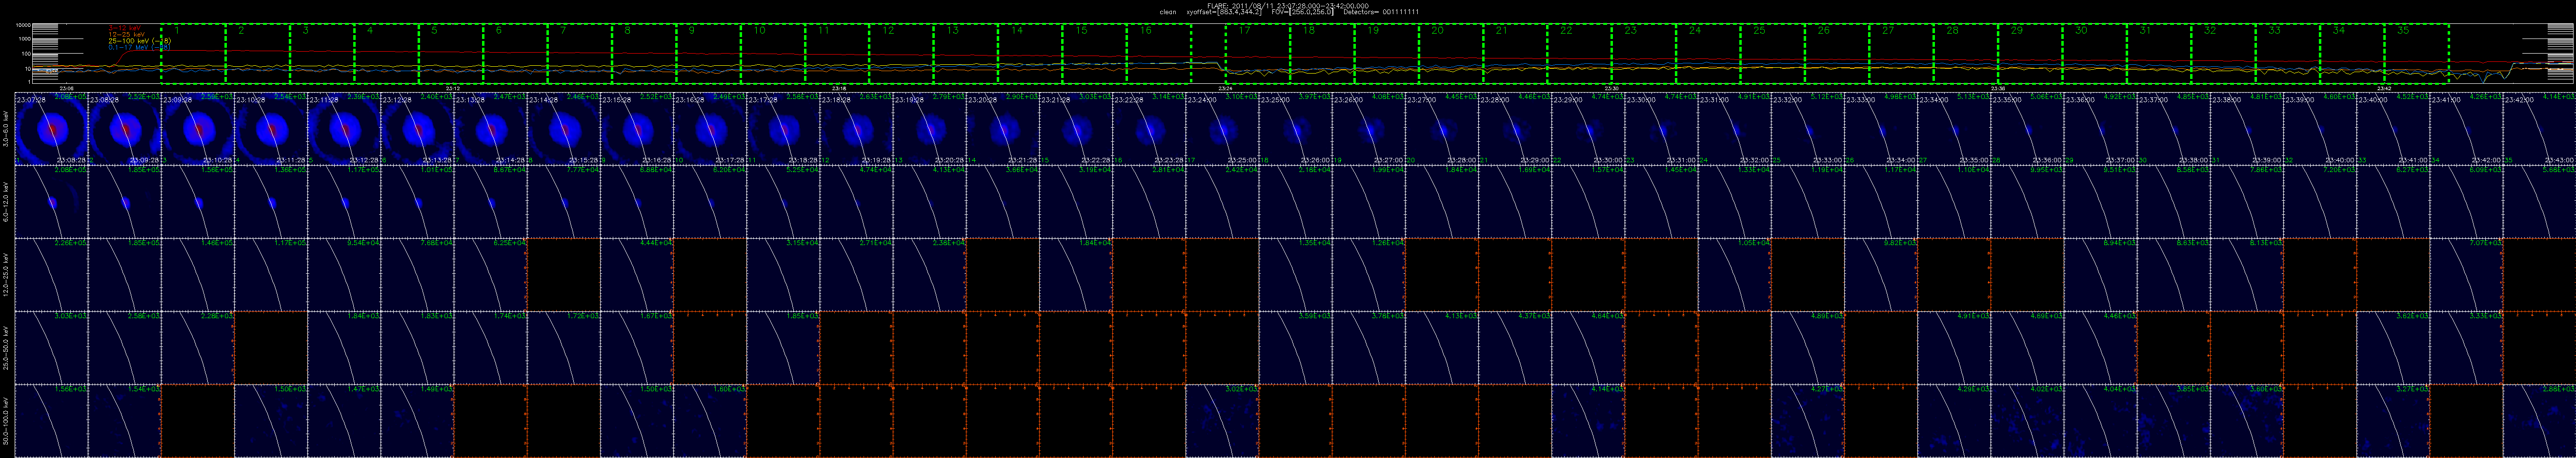Open the 3.0-6.0 keV image starting 23:18:28
This screenshot has height=458, width=2576.
856,129
